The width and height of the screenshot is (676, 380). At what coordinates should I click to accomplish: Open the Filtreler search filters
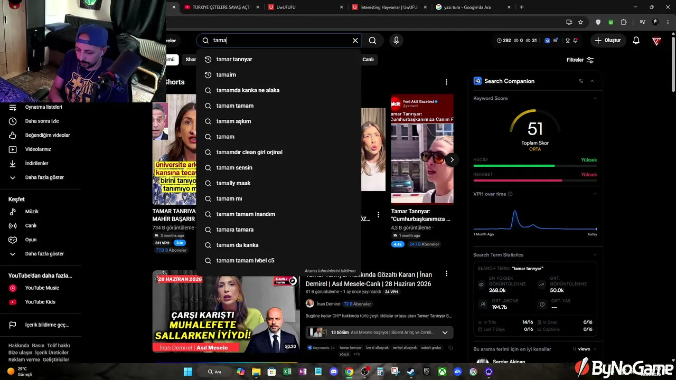pos(580,60)
